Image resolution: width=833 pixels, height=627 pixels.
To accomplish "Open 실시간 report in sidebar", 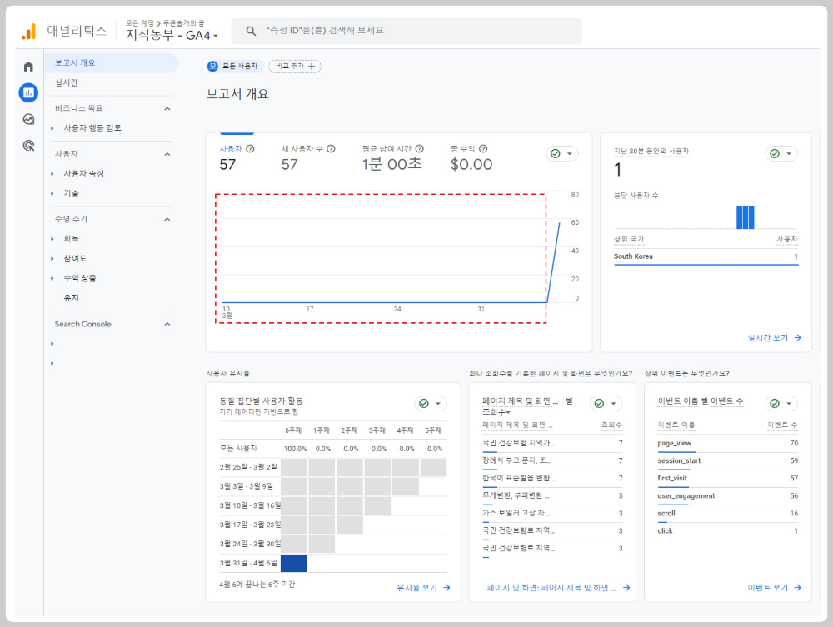I will [67, 82].
